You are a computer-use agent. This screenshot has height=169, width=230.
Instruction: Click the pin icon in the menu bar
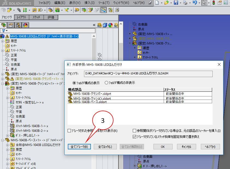tap(150, 3)
